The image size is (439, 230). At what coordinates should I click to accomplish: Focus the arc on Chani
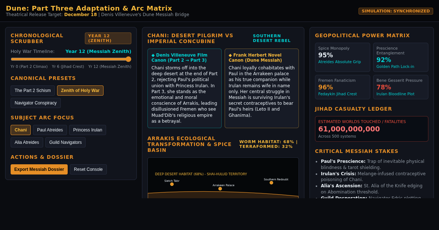(x=20, y=130)
